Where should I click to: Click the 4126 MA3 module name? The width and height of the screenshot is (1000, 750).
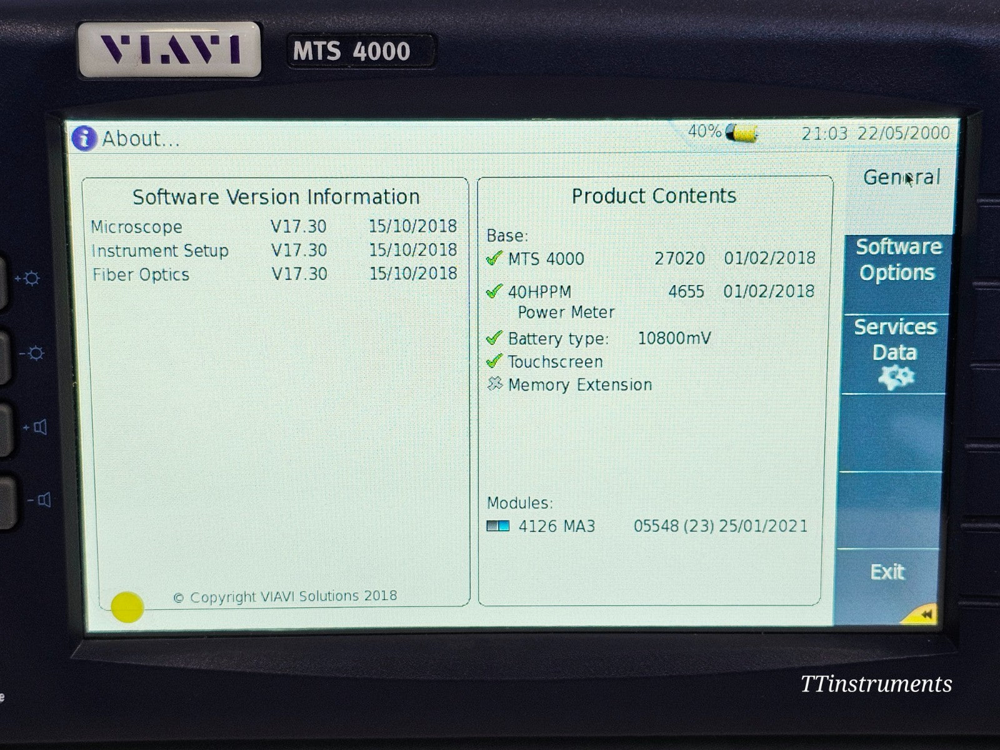click(557, 526)
